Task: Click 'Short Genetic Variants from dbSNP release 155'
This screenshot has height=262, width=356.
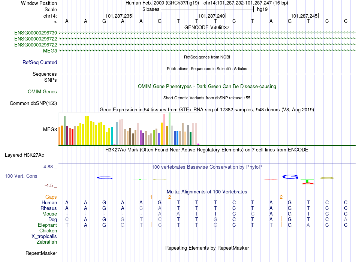Action: coord(207,98)
